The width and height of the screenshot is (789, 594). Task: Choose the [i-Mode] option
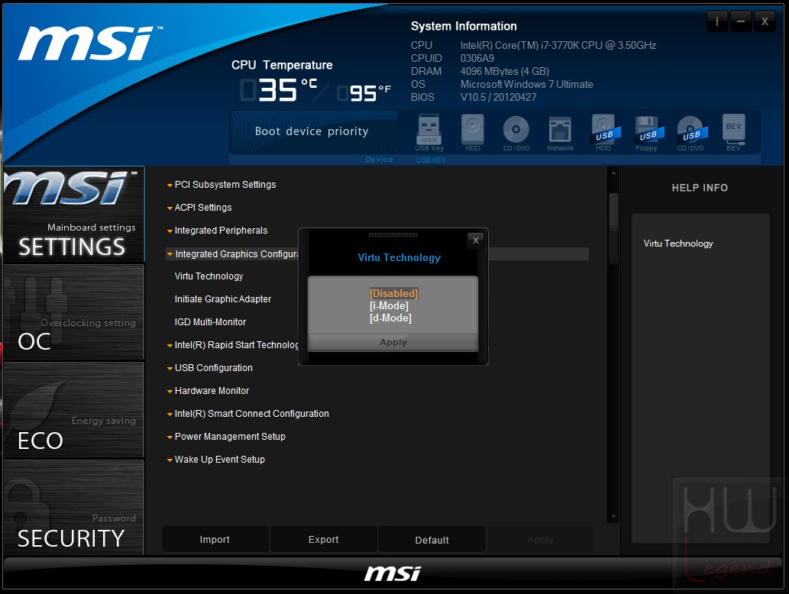389,306
